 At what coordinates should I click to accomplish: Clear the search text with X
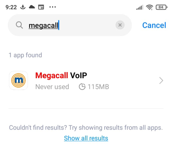click(x=120, y=25)
